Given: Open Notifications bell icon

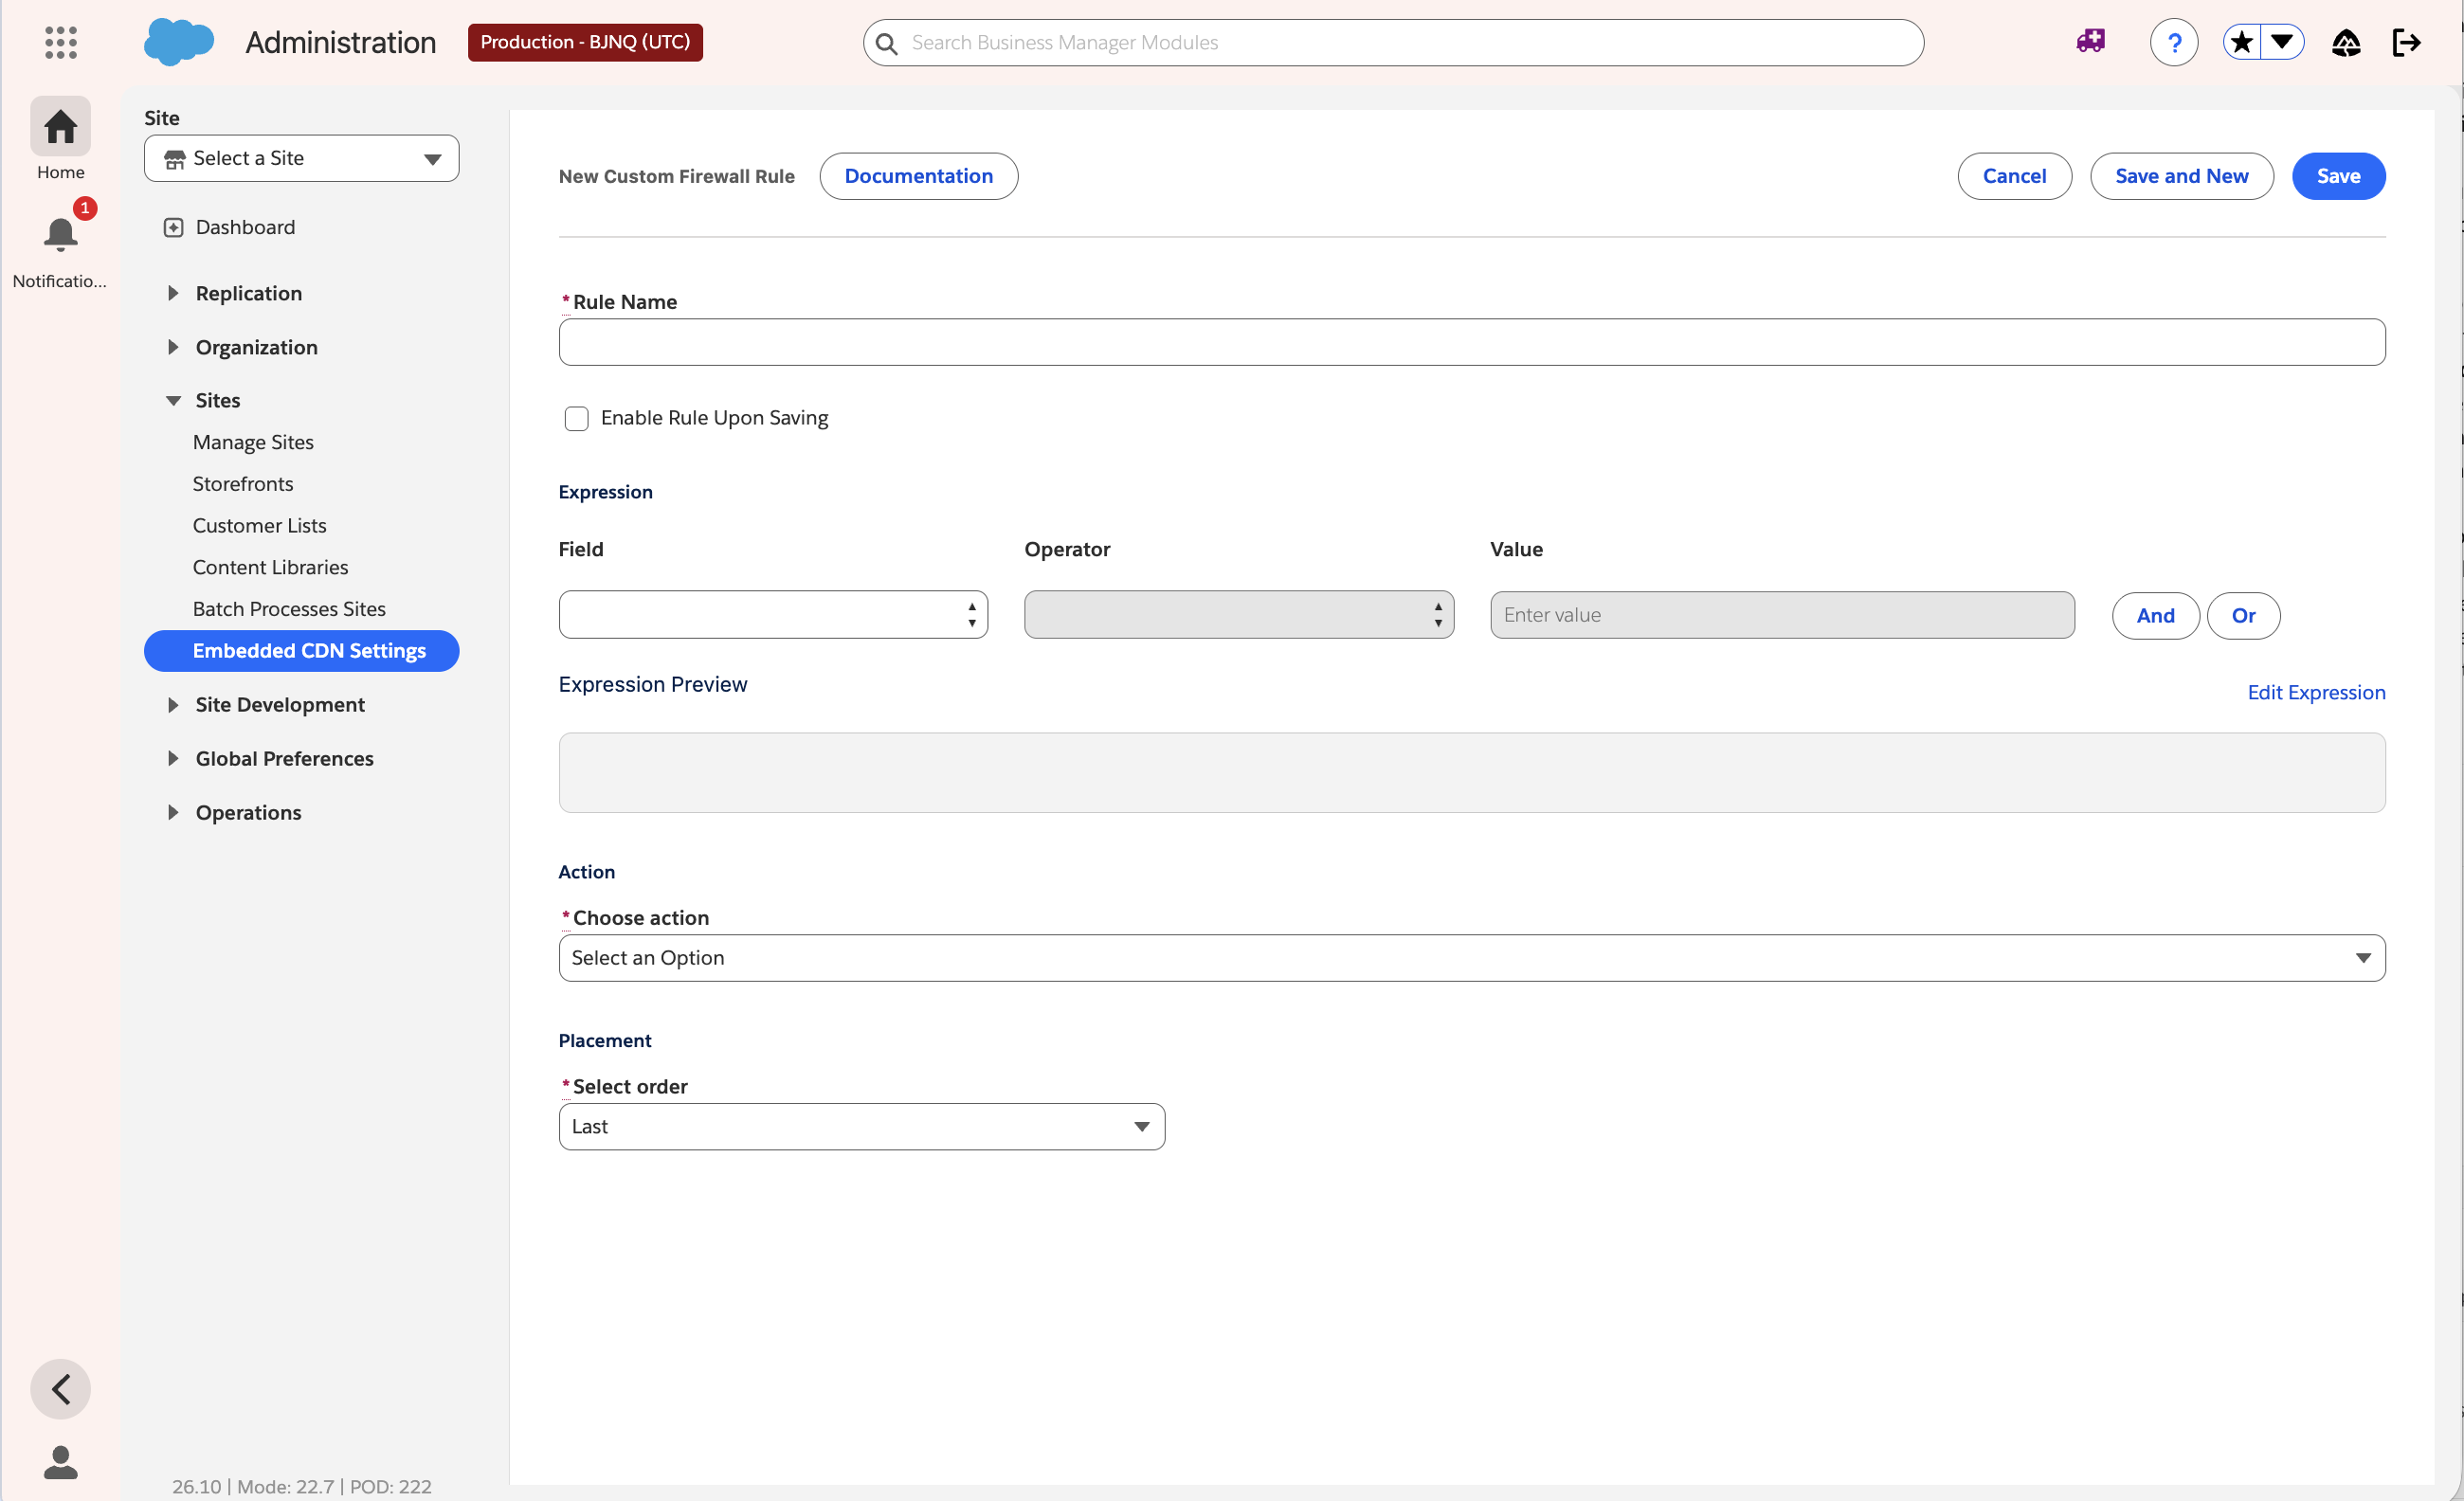Looking at the screenshot, I should [x=60, y=235].
